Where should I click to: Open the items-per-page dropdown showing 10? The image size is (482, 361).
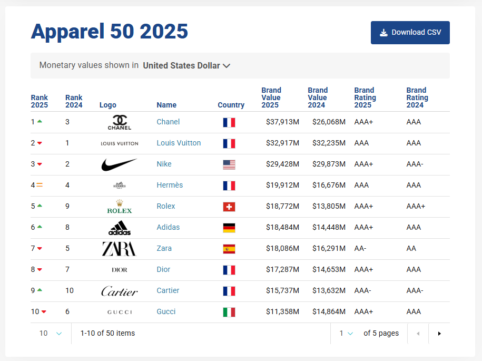coord(51,334)
